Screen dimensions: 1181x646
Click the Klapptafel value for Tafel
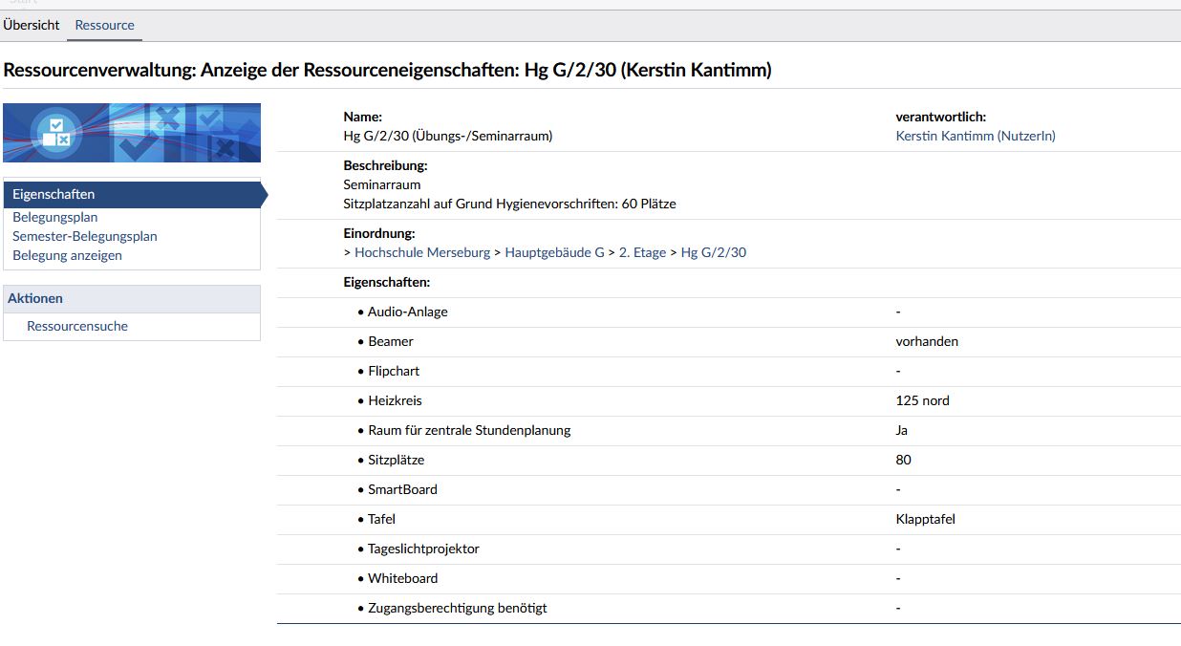[925, 519]
